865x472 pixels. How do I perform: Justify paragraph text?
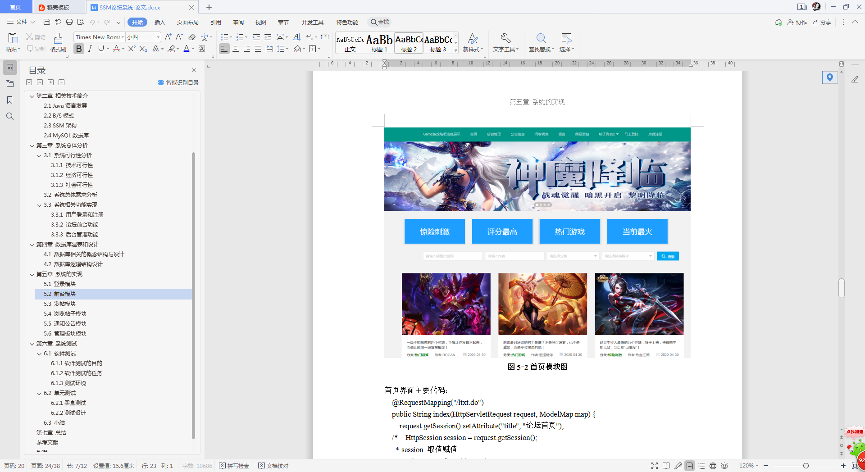[x=258, y=49]
